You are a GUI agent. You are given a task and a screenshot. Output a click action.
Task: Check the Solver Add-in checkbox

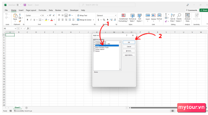(x=94, y=49)
